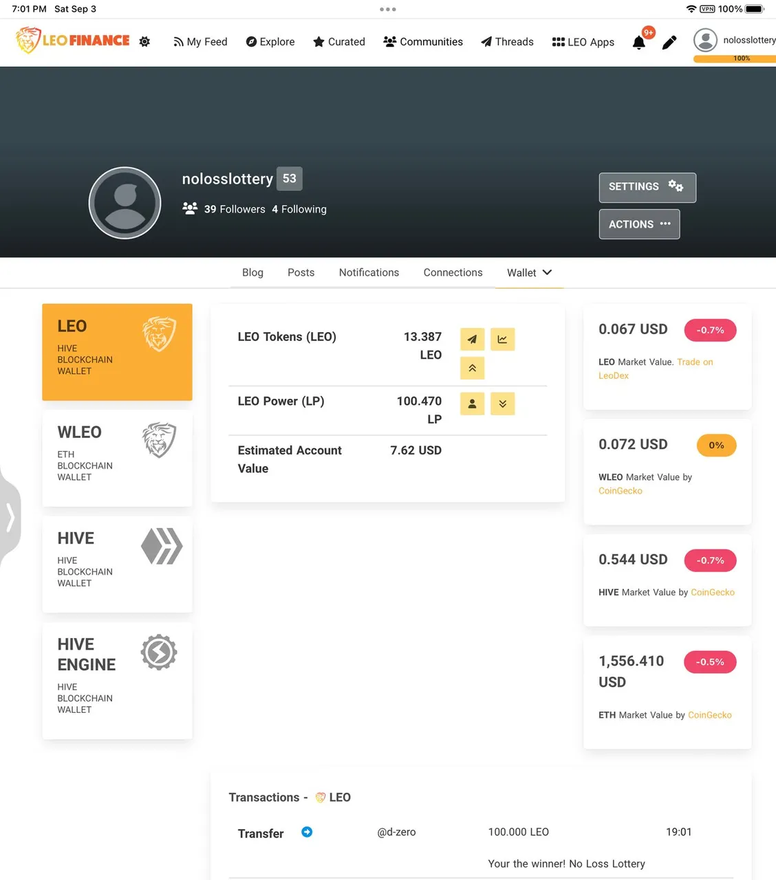Click the ETH -0.5% change badge

point(710,662)
